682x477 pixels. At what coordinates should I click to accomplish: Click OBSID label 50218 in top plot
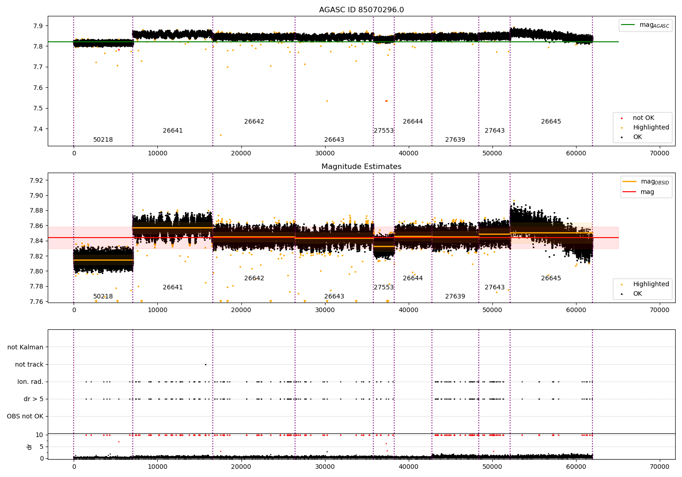(103, 140)
